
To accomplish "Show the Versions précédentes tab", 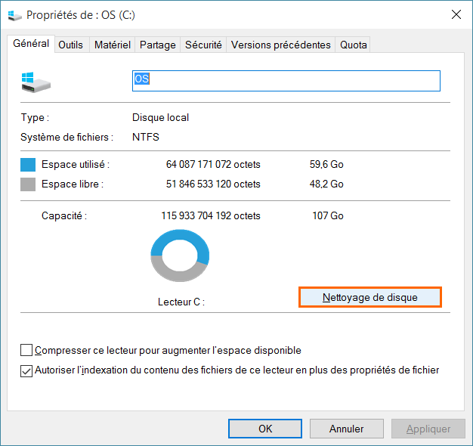I will (280, 45).
